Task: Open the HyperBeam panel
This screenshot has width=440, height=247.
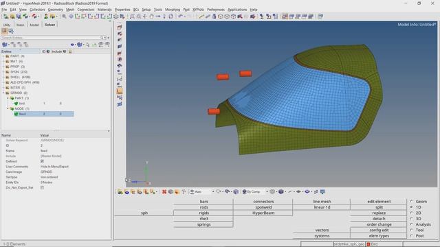Action: coord(263,213)
